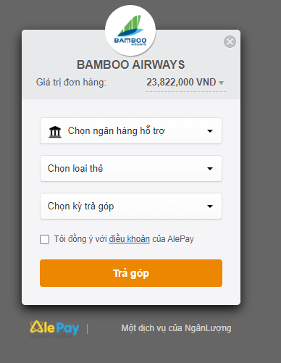Click the 'Một dịch vụ của NgânLượng' text
The image size is (281, 363).
(176, 328)
